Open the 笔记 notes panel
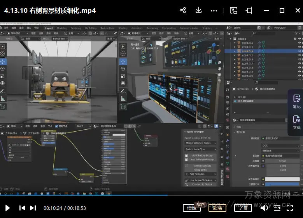Image resolution: width=303 pixels, height=218 pixels. tap(296, 101)
